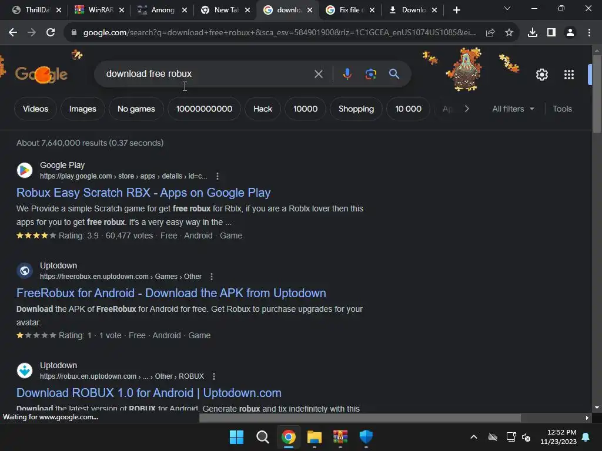Screen dimensions: 602x451
Task: Select the Hack filter chip
Action: [263, 109]
